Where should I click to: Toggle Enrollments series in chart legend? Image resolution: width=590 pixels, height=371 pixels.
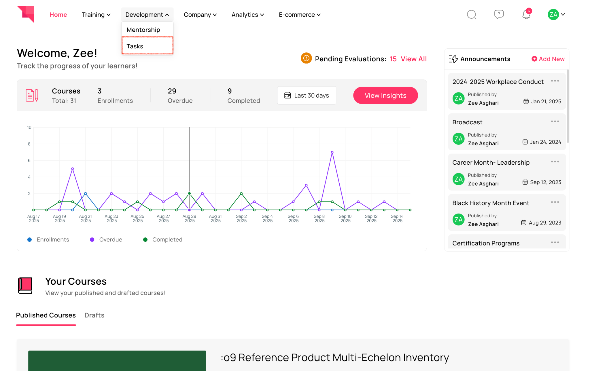48,239
